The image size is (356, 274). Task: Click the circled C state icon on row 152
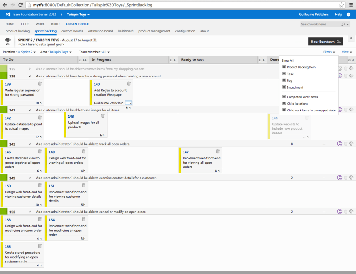tap(340, 212)
